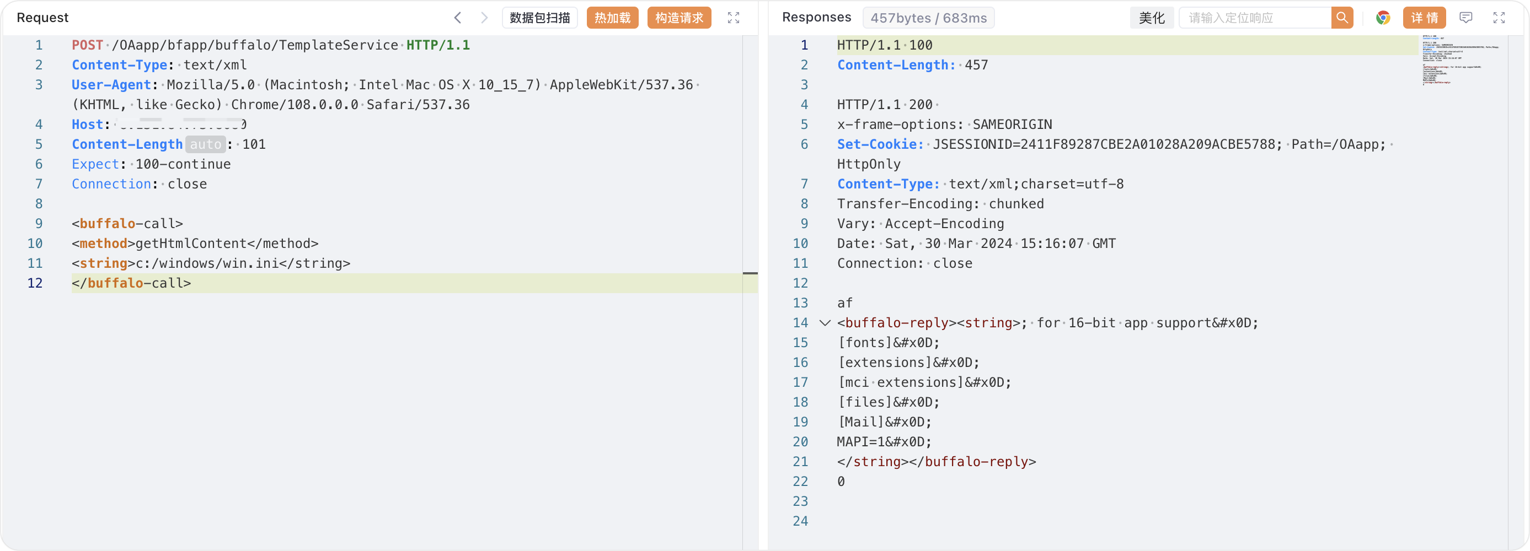
Task: Click the Set-Cookie JSESSIONID response line
Action: [1115, 154]
